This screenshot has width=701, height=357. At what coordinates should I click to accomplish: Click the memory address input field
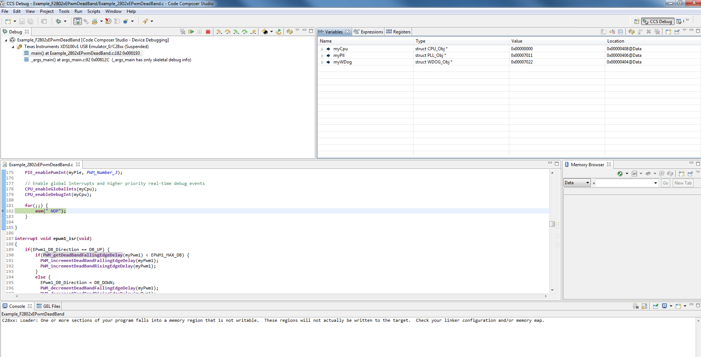pos(624,183)
